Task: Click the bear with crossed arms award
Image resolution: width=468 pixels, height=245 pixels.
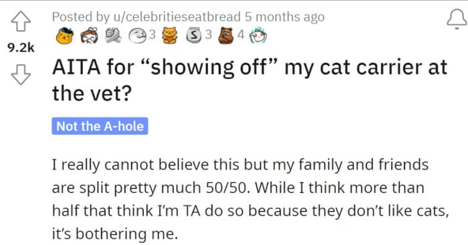Action: [x=226, y=35]
